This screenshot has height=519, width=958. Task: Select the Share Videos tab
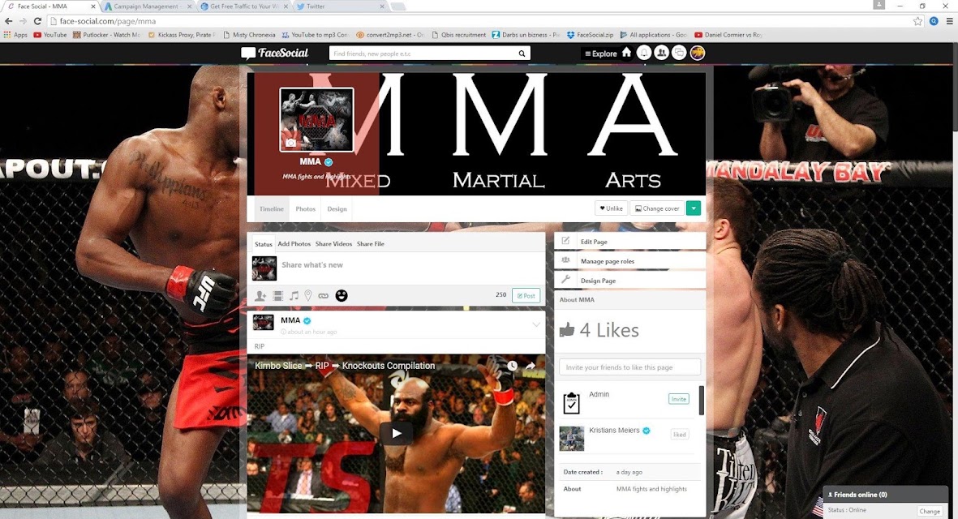point(333,243)
